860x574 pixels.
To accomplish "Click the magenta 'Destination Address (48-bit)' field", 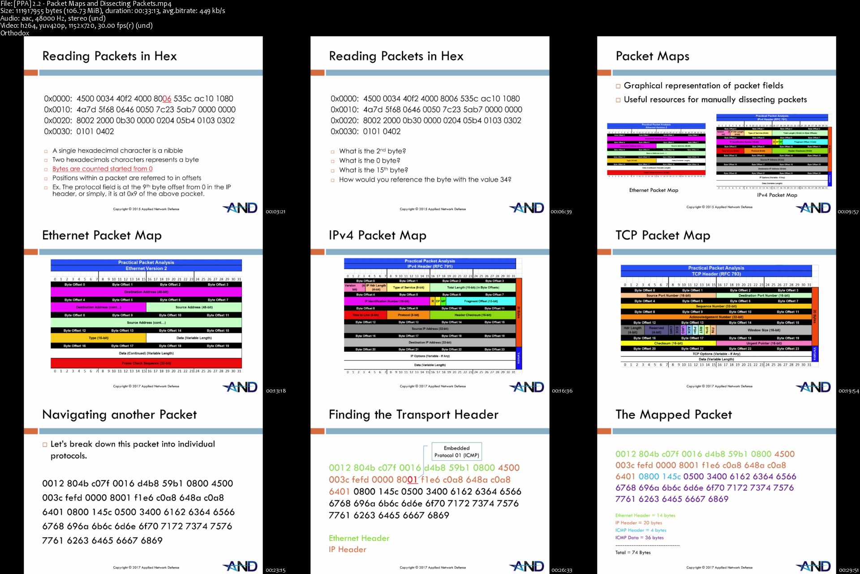I will (146, 292).
